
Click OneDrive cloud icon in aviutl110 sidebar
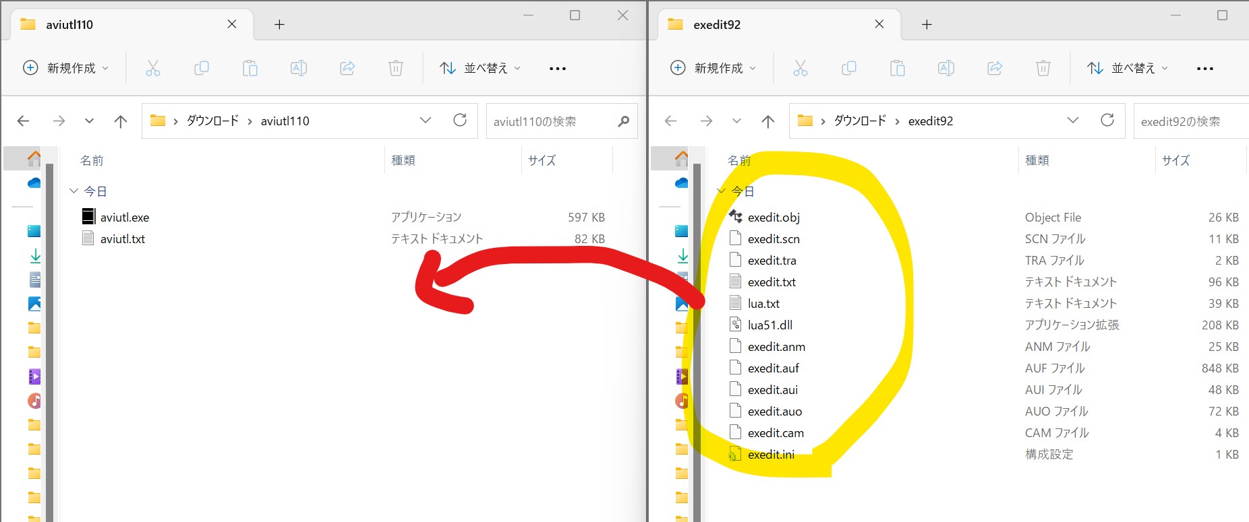click(x=34, y=183)
